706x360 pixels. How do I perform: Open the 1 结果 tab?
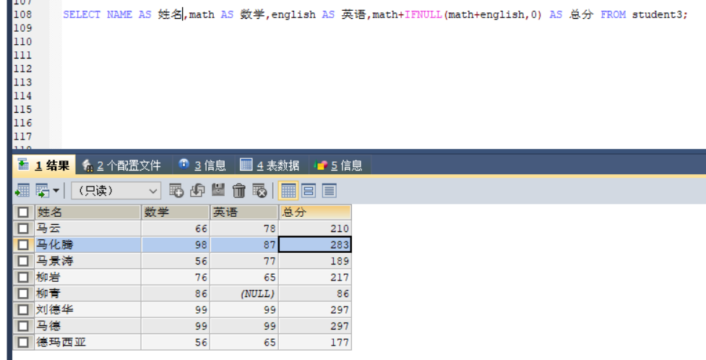pos(43,166)
